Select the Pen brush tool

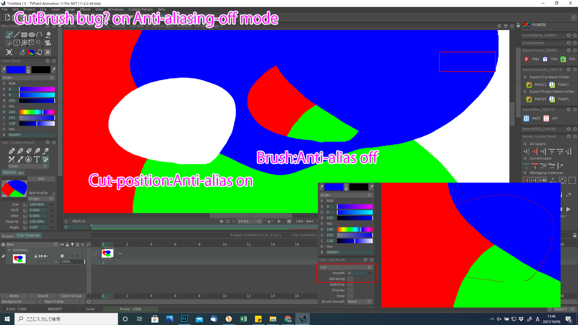click(x=12, y=151)
